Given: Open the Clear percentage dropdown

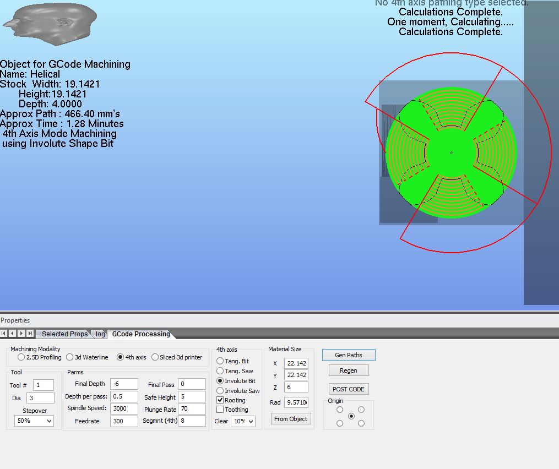Looking at the screenshot, I should pyautogui.click(x=243, y=421).
